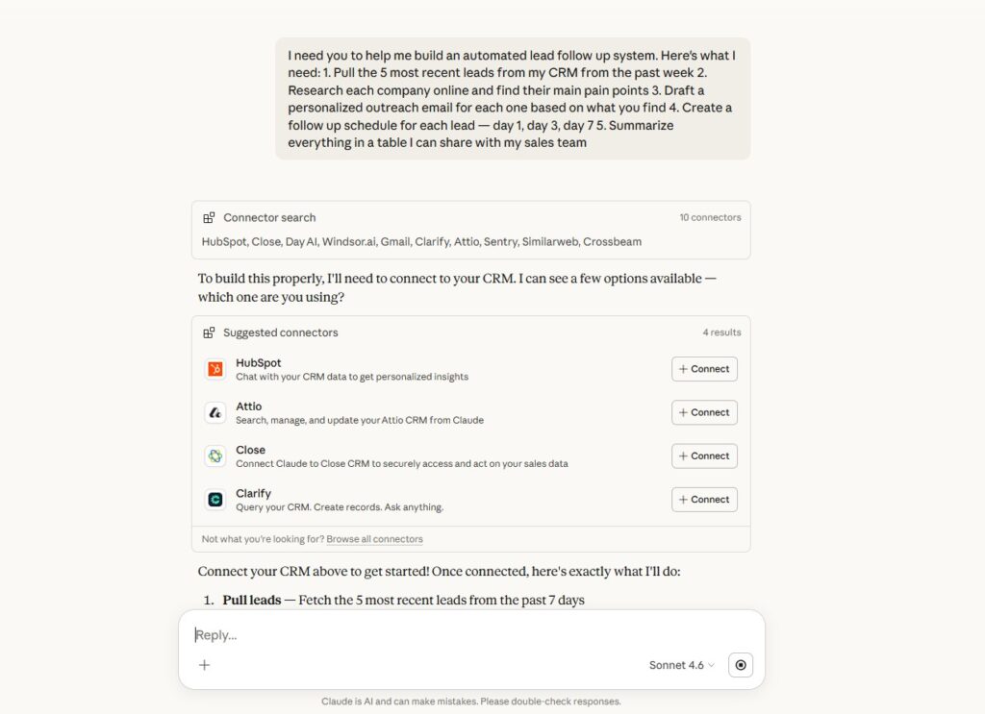Image resolution: width=985 pixels, height=714 pixels.
Task: Connect the HubSpot connector
Action: tap(704, 369)
